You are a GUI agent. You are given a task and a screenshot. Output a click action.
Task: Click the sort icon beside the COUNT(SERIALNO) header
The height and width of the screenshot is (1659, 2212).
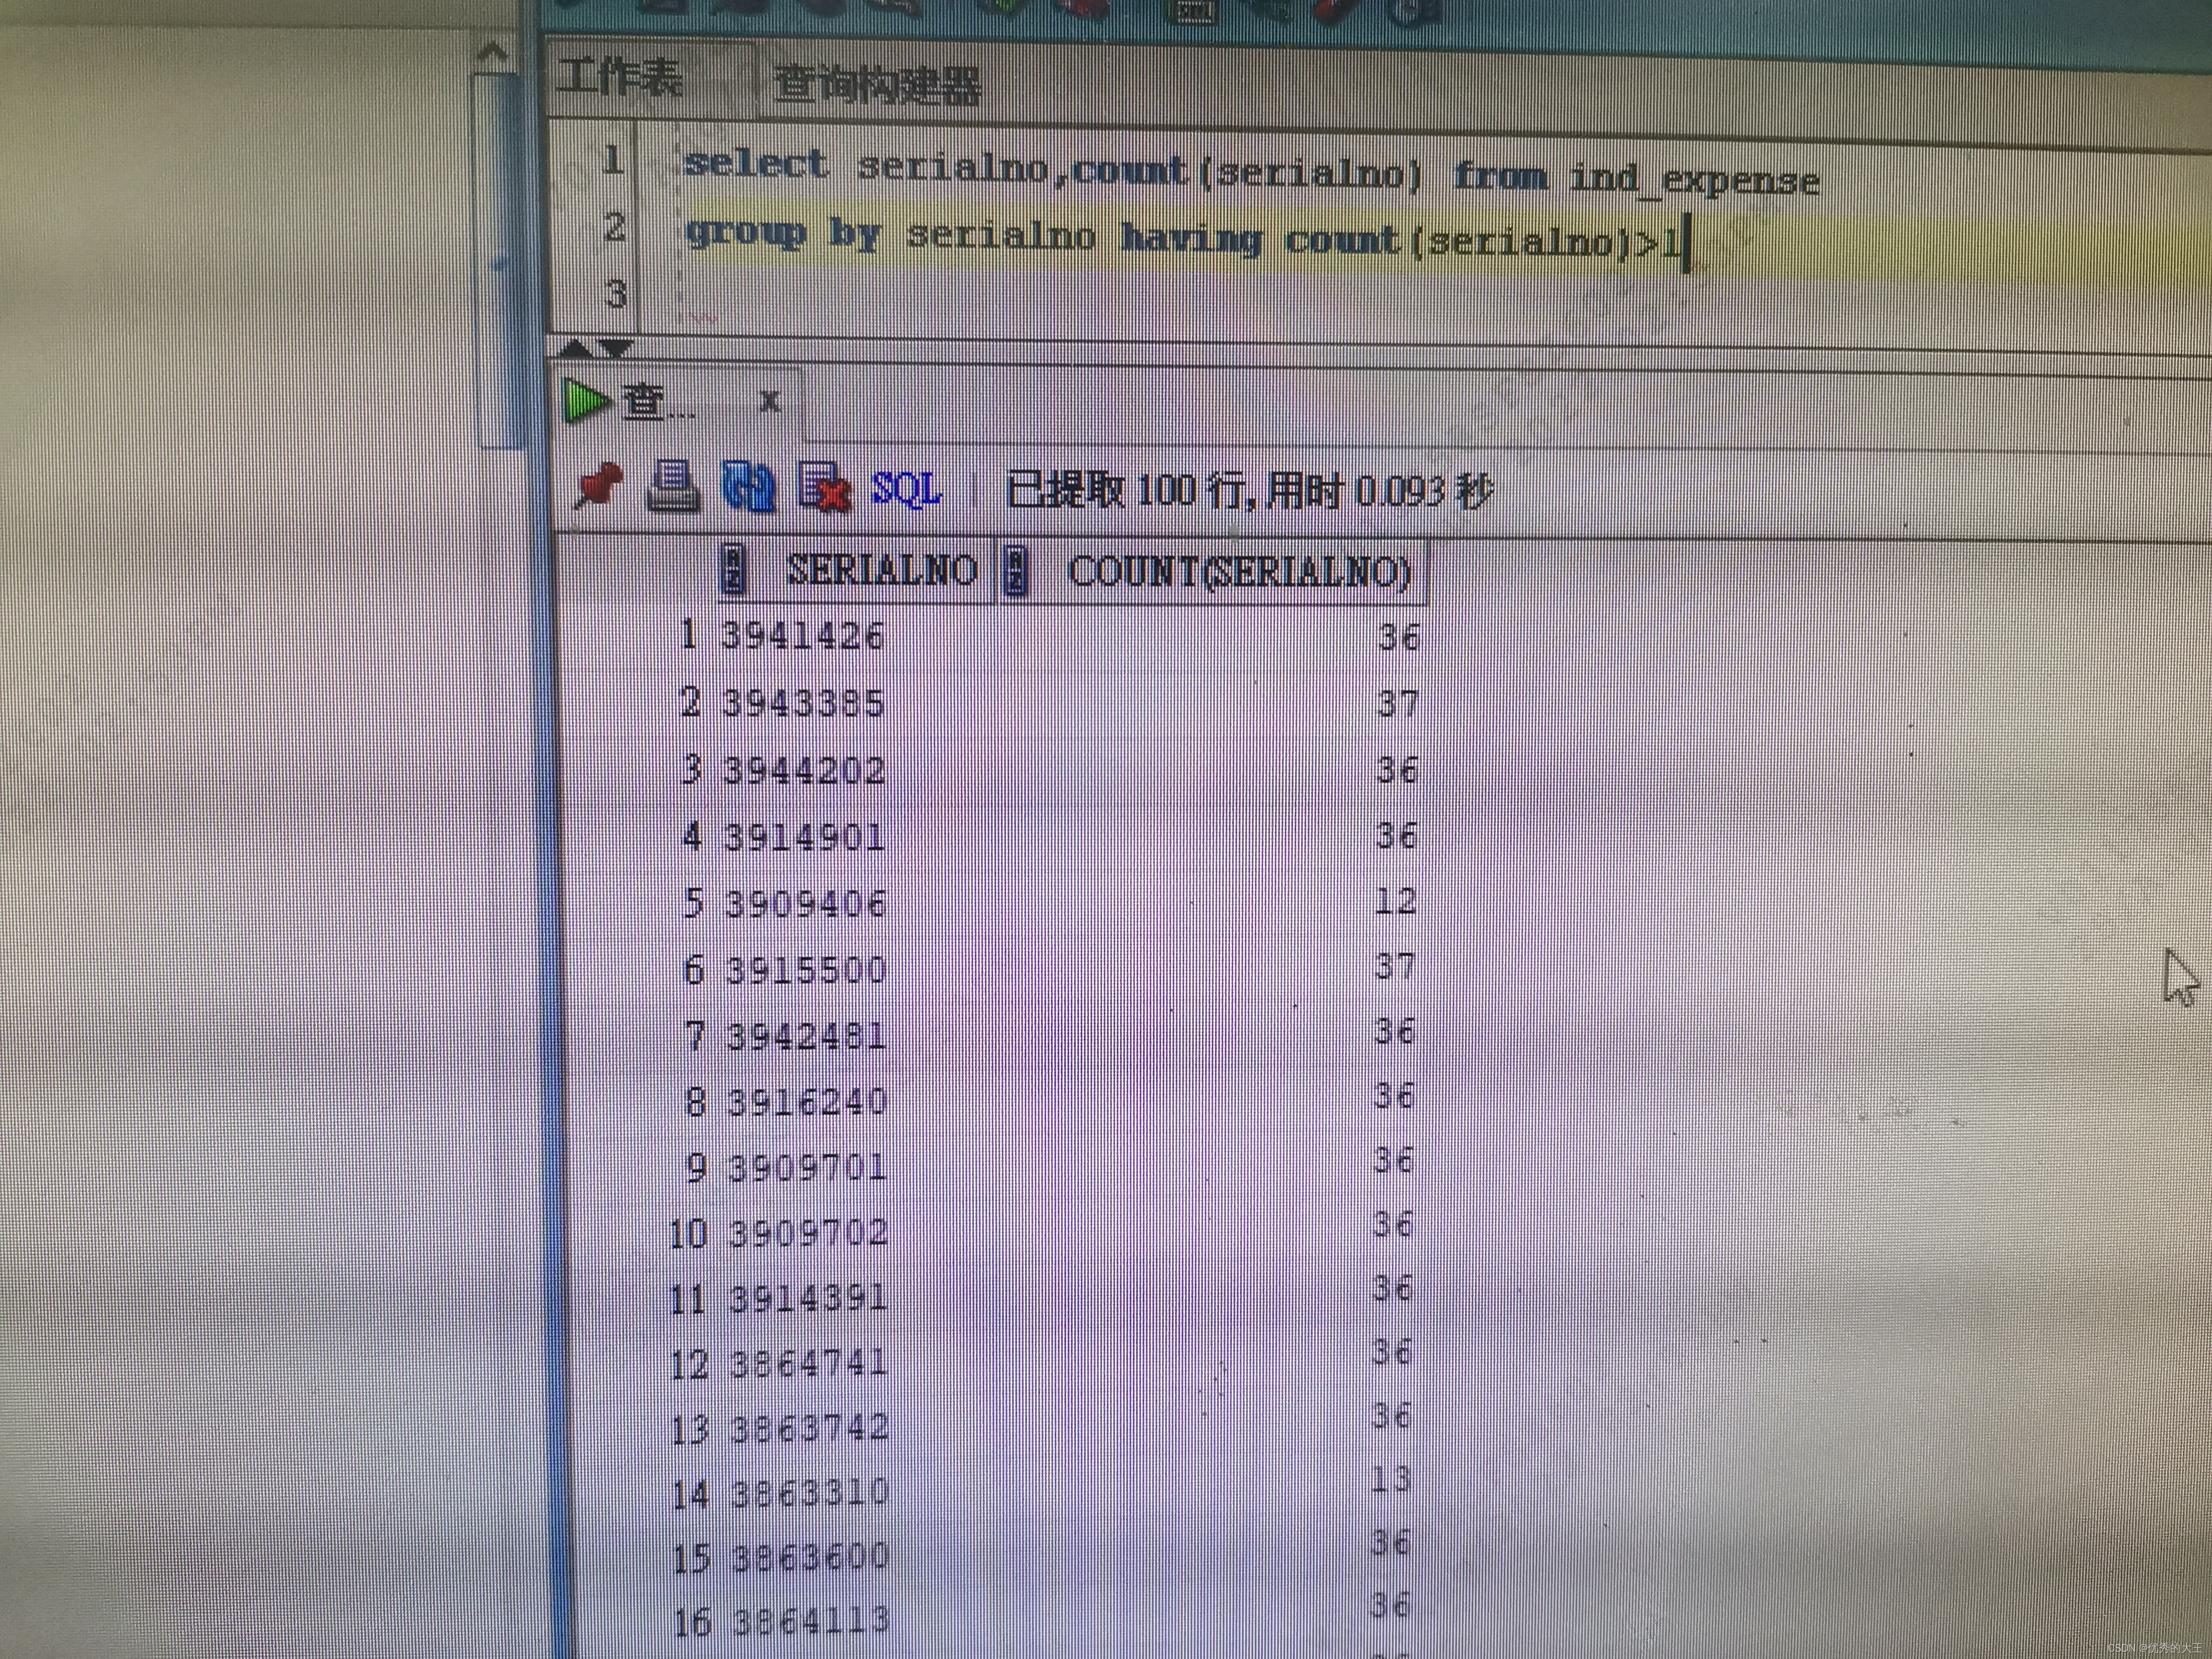tap(1015, 571)
